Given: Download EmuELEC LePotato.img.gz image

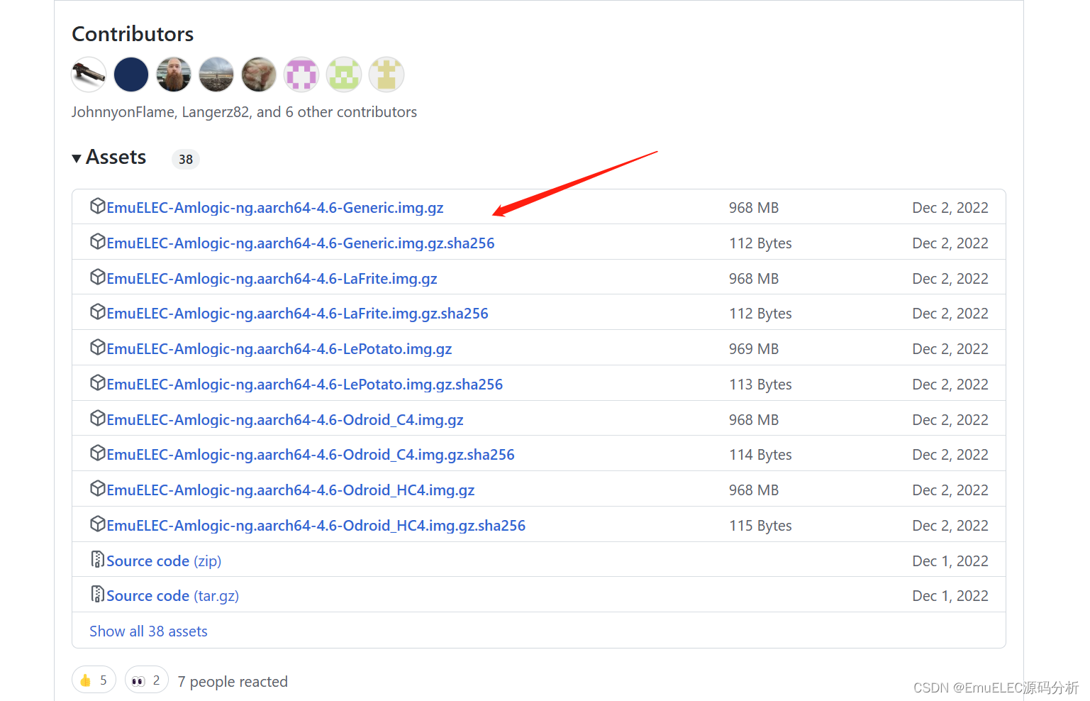Looking at the screenshot, I should (279, 349).
